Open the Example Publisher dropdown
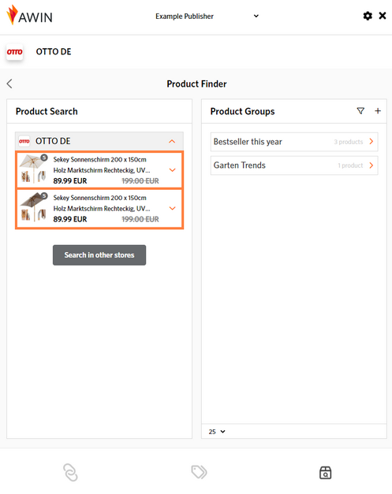 tap(207, 16)
